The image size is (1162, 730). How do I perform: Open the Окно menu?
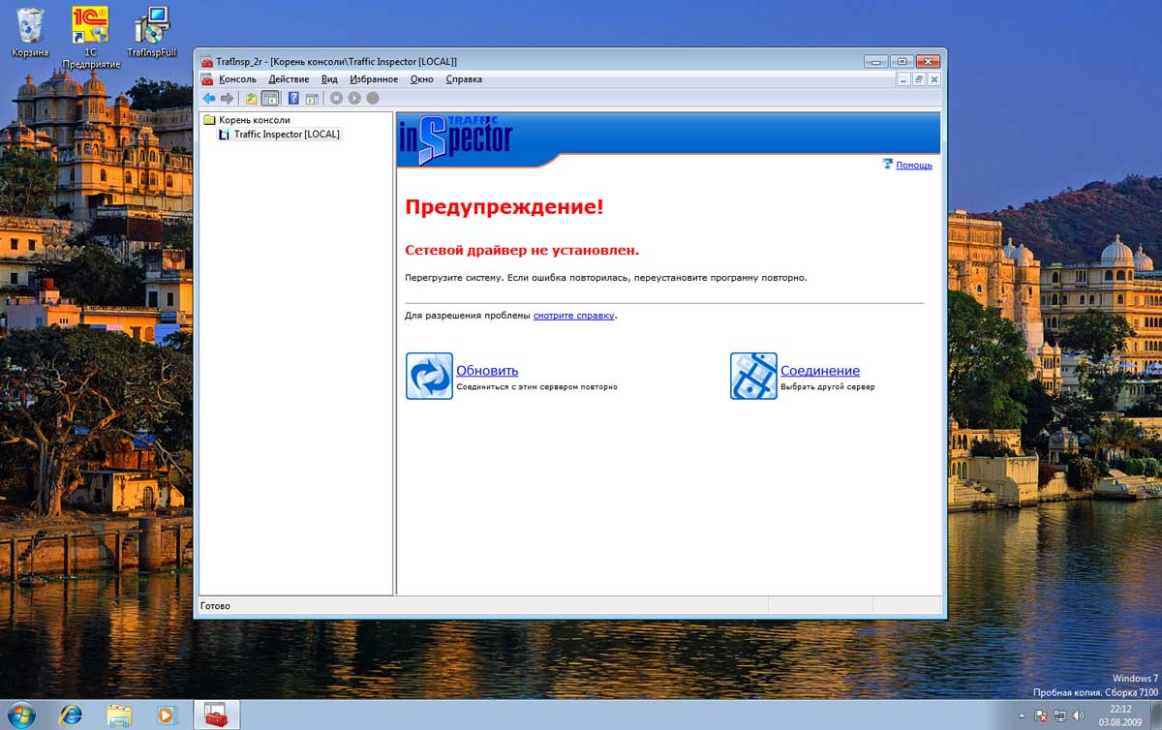click(x=421, y=79)
